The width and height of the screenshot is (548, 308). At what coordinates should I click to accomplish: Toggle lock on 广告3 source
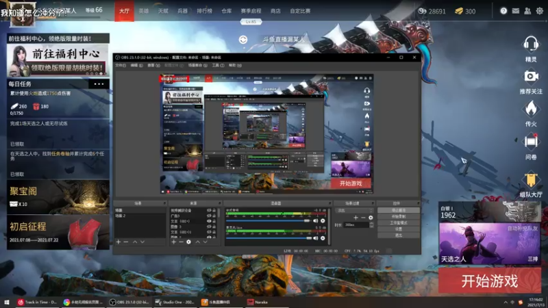pyautogui.click(x=214, y=216)
